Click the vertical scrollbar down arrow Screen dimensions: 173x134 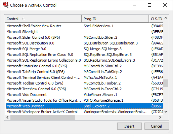[166, 112]
